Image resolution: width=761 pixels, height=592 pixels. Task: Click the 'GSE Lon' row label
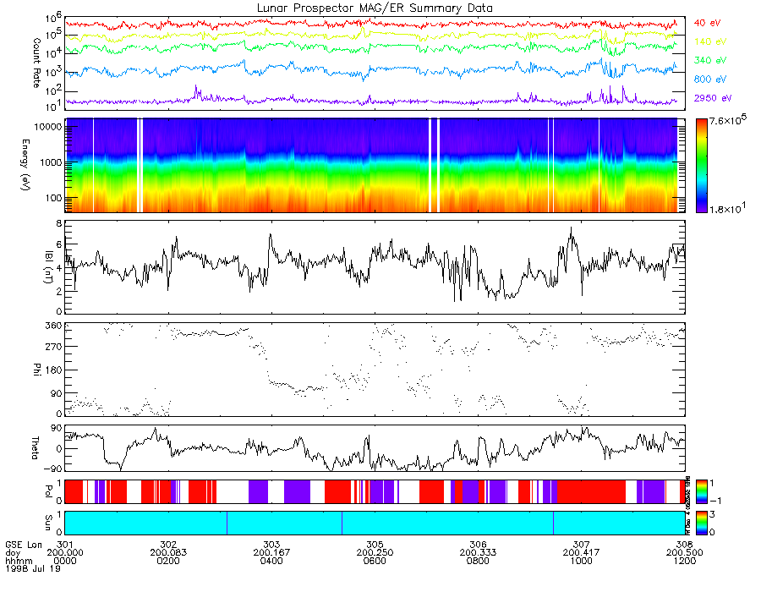coord(25,545)
